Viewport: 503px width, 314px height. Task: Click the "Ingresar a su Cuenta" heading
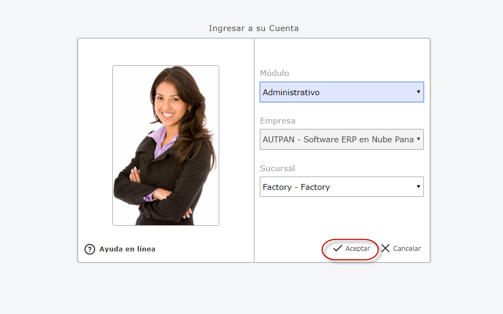tap(253, 28)
